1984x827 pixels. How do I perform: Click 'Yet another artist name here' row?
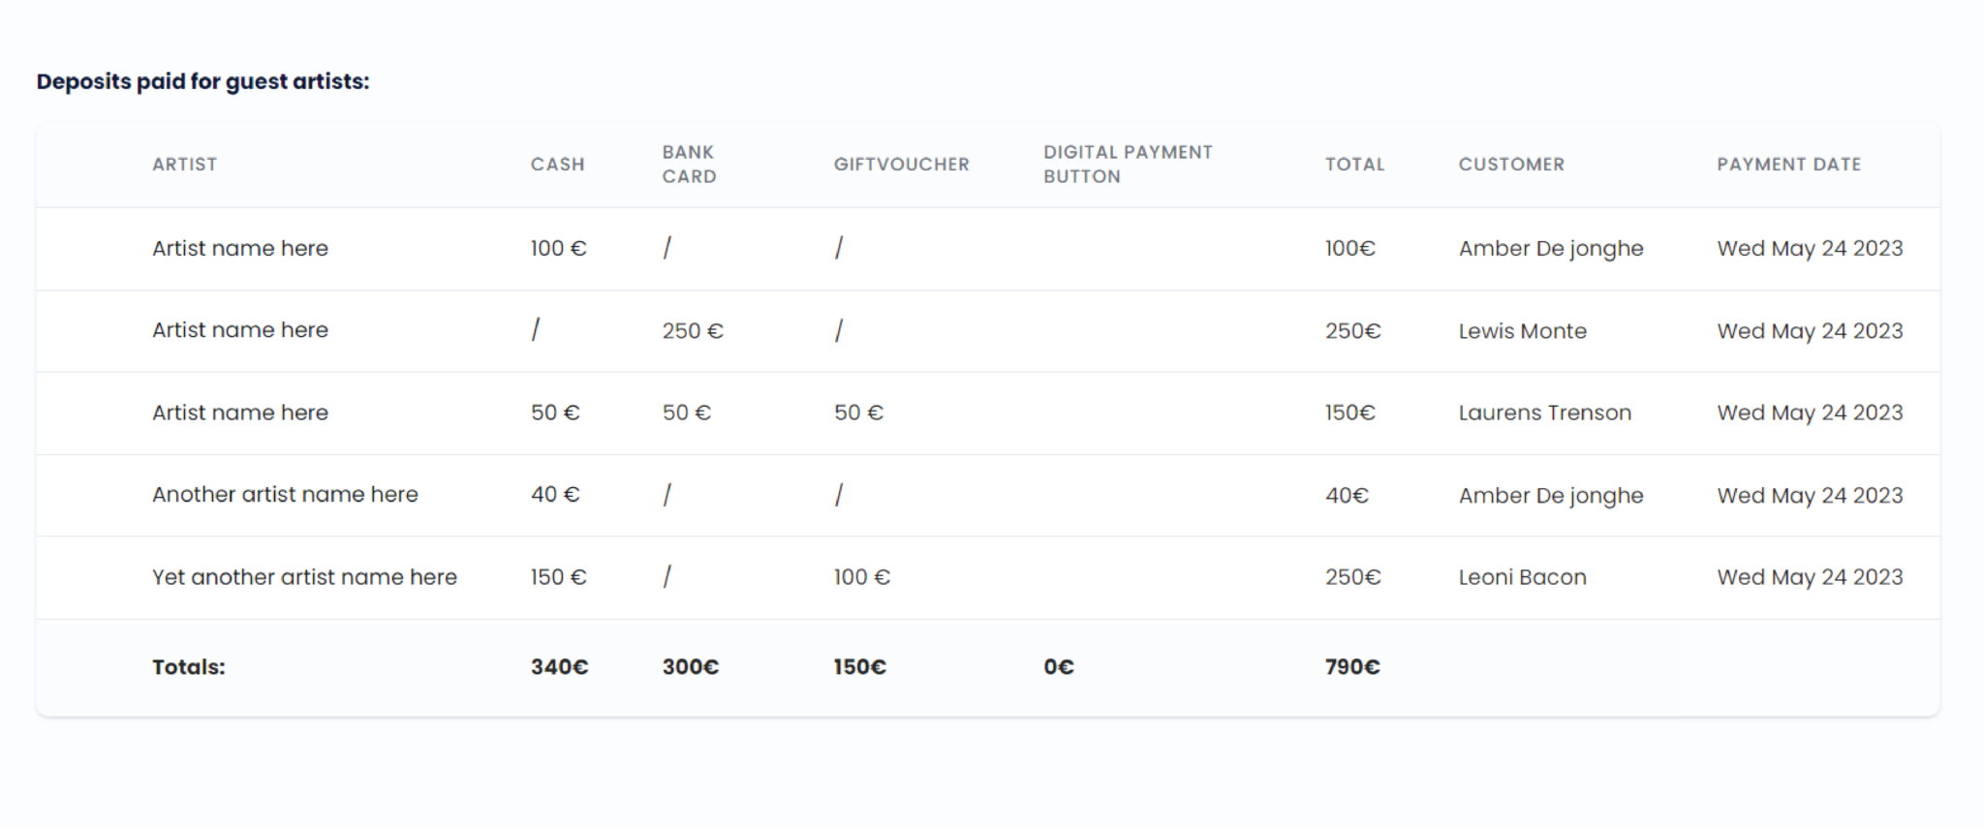coord(988,578)
